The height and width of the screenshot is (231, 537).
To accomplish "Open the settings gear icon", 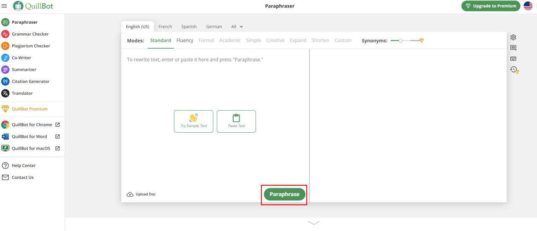I will pyautogui.click(x=513, y=37).
